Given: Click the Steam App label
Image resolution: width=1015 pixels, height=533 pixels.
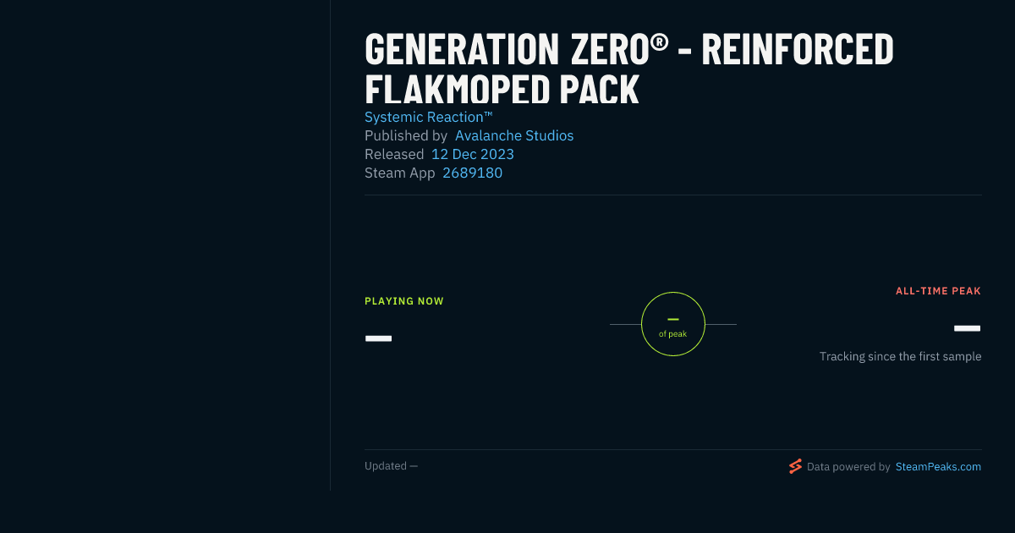Looking at the screenshot, I should [400, 173].
